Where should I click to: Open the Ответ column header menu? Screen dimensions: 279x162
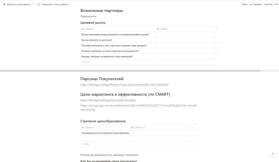pyautogui.click(x=185, y=29)
